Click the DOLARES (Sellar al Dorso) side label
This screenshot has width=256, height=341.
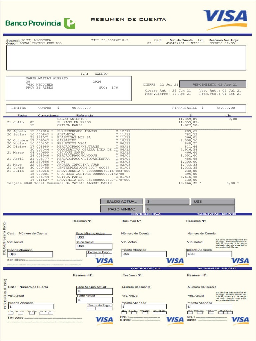(5, 238)
